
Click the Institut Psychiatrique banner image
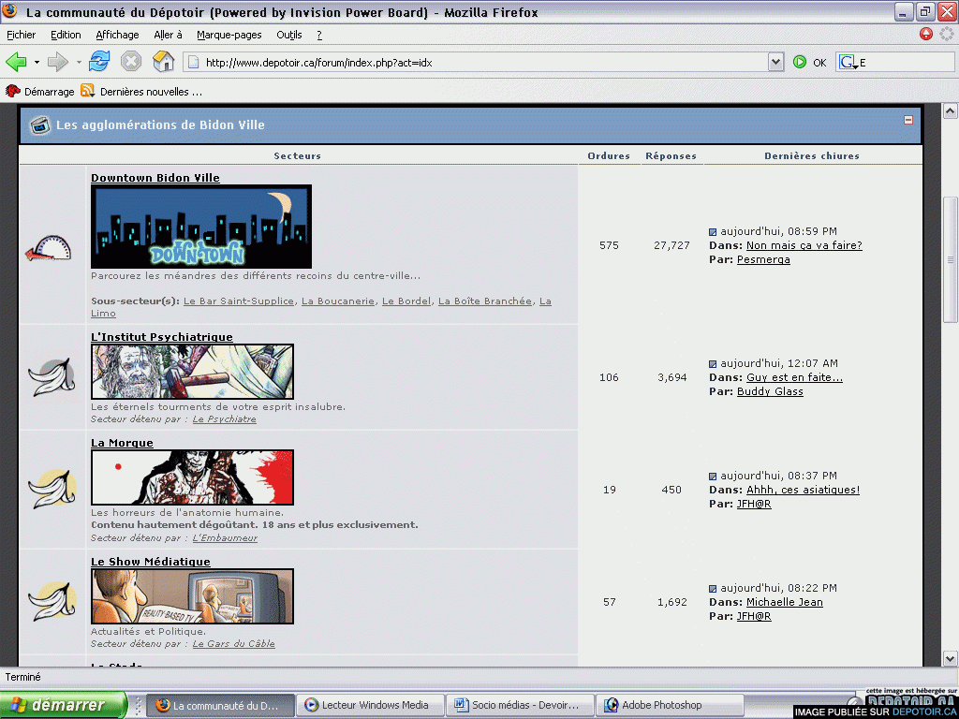pos(192,371)
